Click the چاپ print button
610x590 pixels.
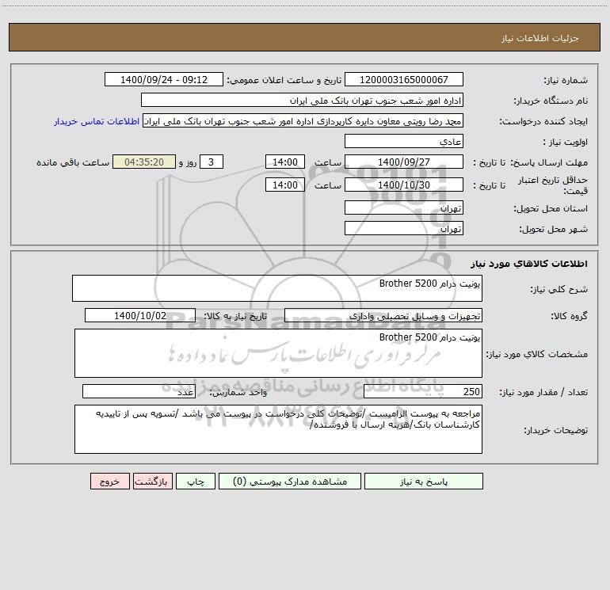coord(196,481)
